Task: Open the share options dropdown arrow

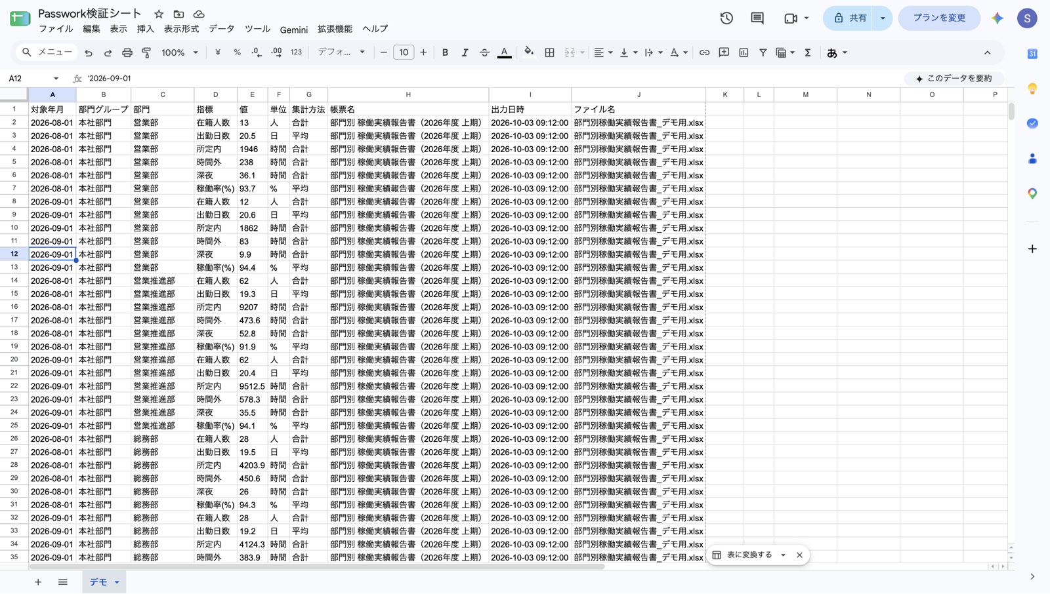Action: click(883, 18)
